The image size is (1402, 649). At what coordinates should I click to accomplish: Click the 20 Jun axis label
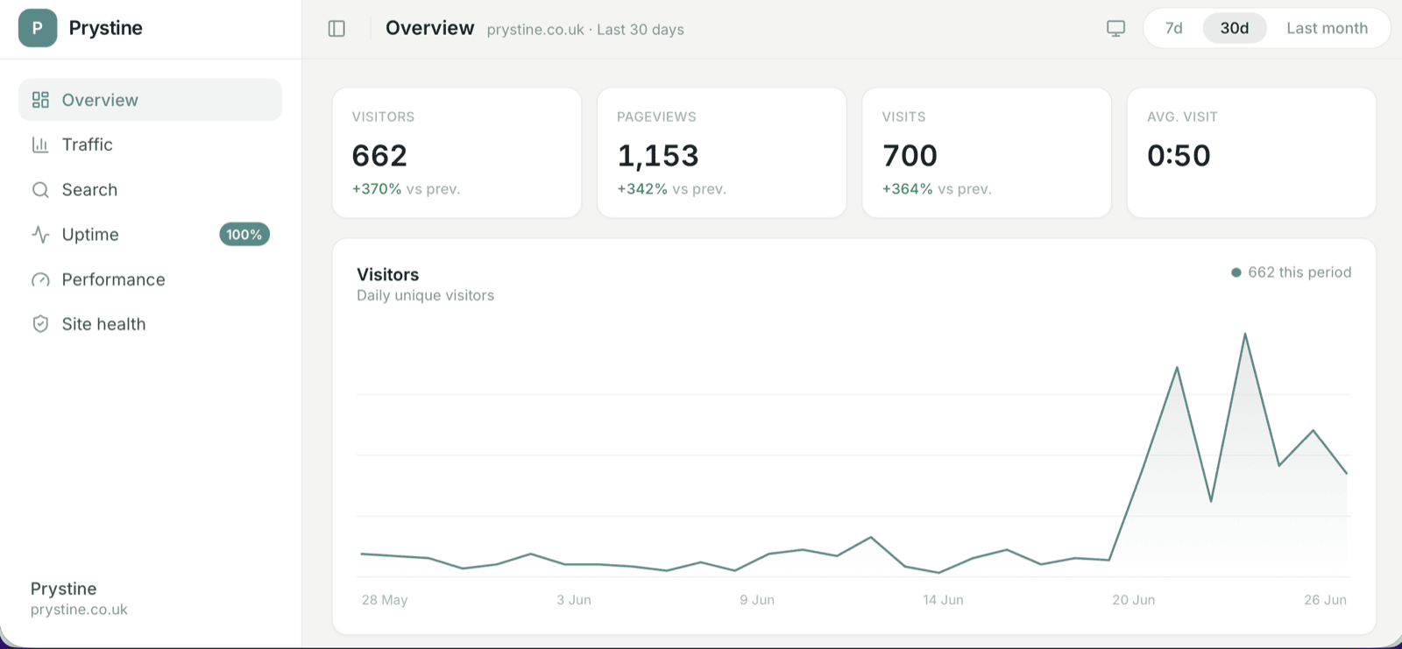tap(1134, 600)
